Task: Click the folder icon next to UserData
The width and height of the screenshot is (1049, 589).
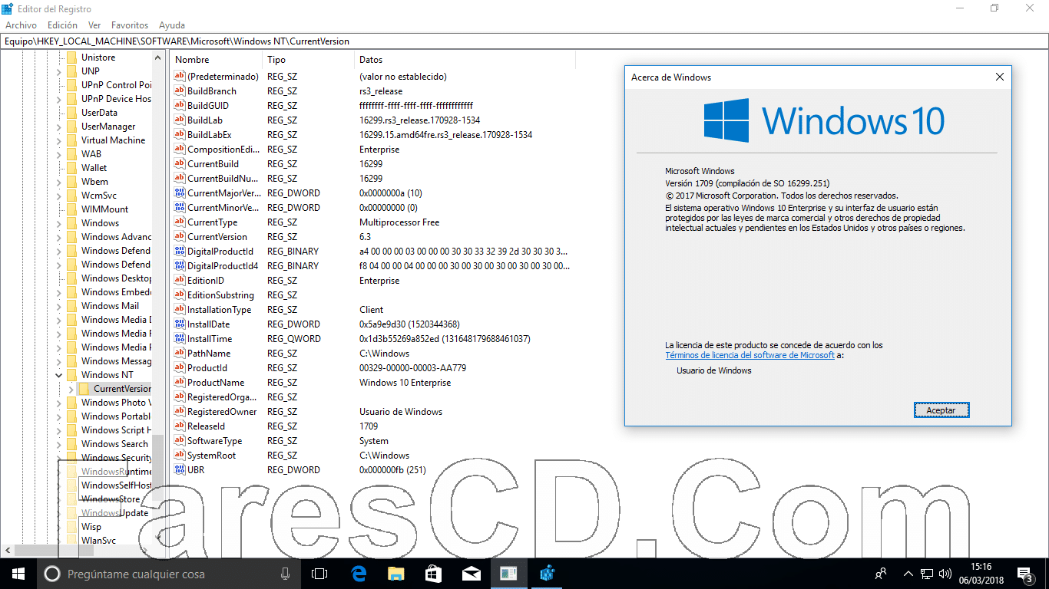Action: [71, 113]
